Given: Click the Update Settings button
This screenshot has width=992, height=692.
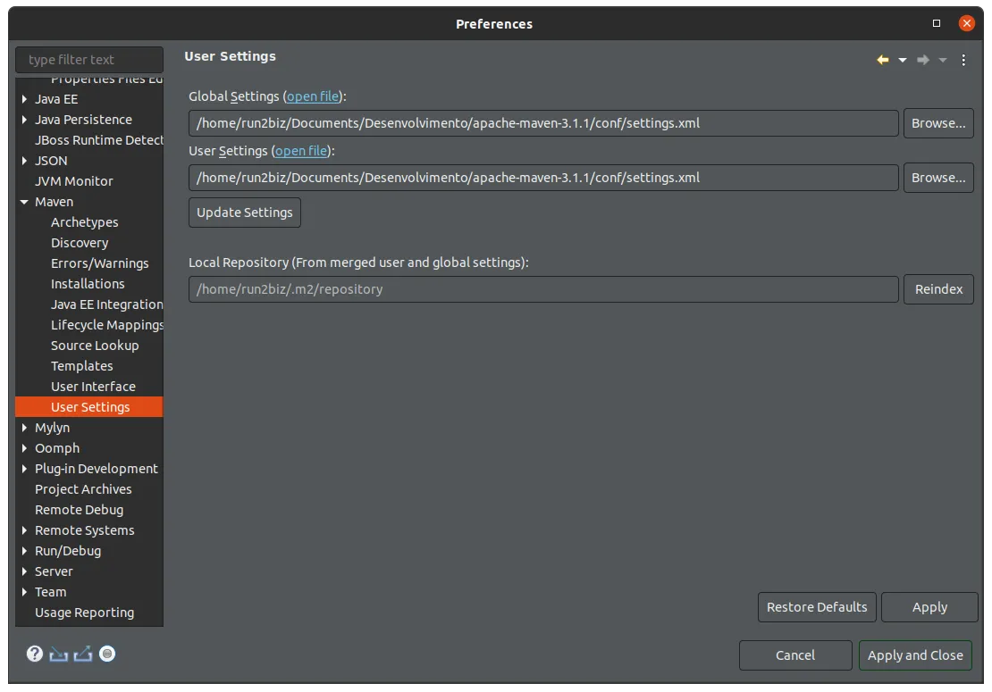Looking at the screenshot, I should (245, 213).
